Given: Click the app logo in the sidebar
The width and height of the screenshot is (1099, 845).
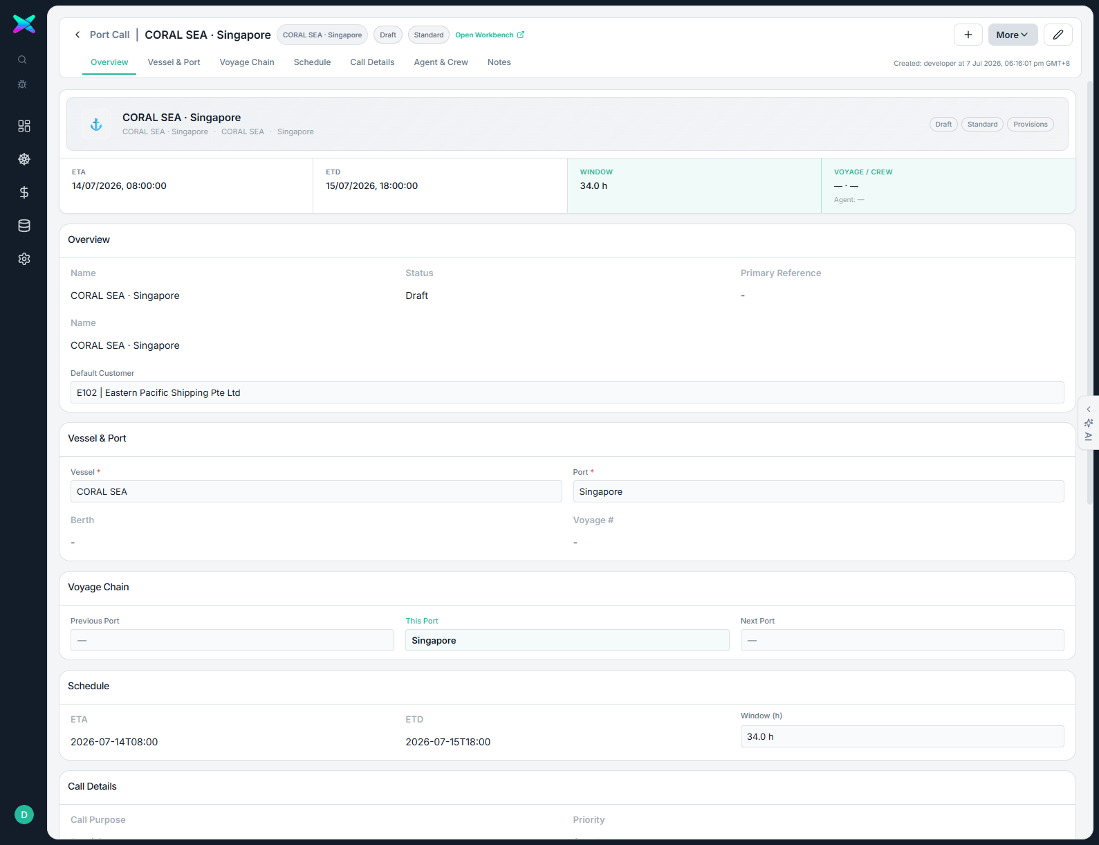Looking at the screenshot, I should coord(24,24).
